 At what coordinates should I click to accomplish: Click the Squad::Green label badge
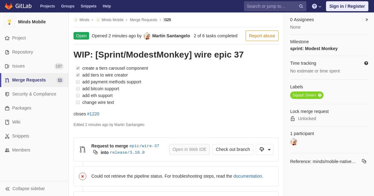pos(304,95)
